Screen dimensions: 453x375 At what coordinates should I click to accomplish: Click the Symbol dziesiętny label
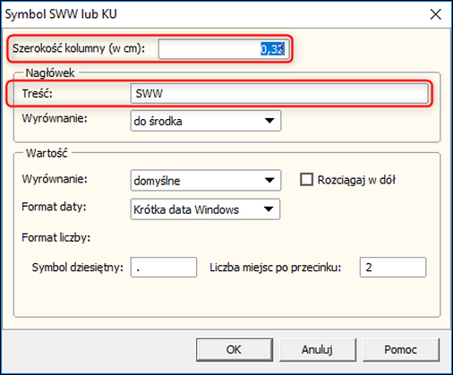coord(78,268)
